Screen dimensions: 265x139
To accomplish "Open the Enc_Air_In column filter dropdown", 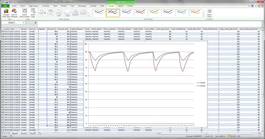I will tap(57, 29).
